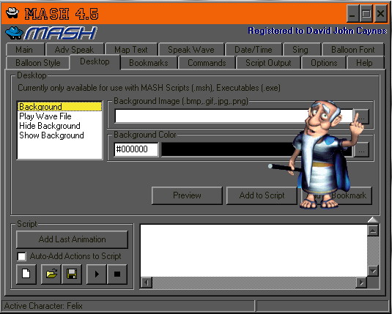This screenshot has width=392, height=314.
Task: Click the MASH hat logo icon
Action: 14,33
